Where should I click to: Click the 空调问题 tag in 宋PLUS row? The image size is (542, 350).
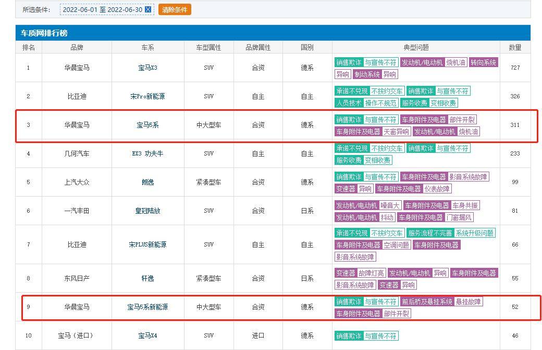396,245
